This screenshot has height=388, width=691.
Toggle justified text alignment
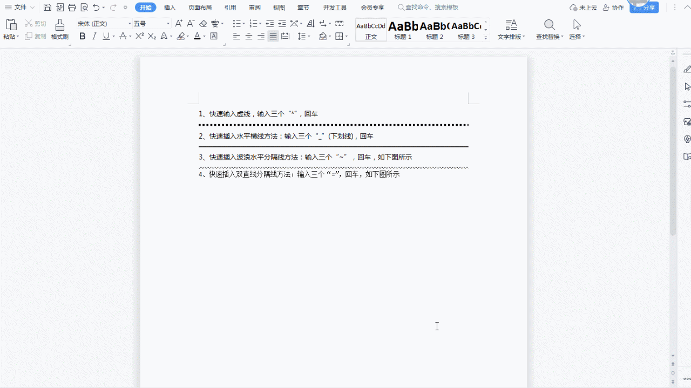pos(273,36)
